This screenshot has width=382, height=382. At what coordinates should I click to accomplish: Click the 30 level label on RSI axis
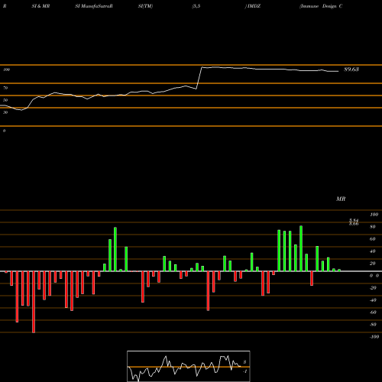[x=5, y=112]
